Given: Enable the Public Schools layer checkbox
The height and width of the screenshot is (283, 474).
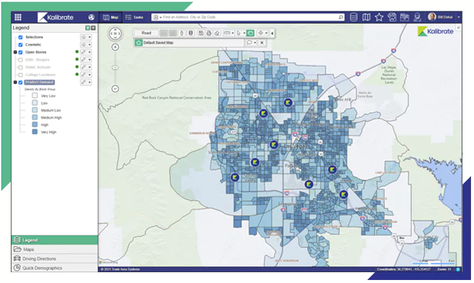Looking at the screenshot, I should click(x=20, y=67).
